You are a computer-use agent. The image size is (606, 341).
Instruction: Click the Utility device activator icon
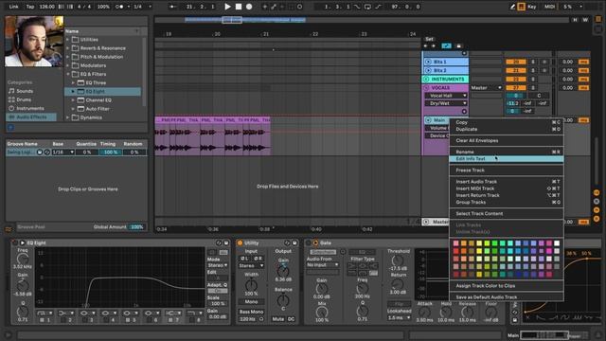(x=240, y=242)
